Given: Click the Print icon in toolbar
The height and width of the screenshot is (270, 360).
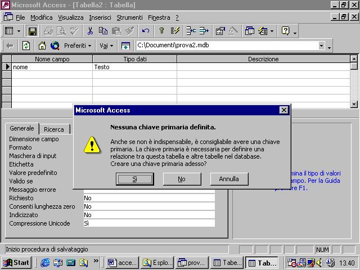Looking at the screenshot, I should tap(48, 31).
